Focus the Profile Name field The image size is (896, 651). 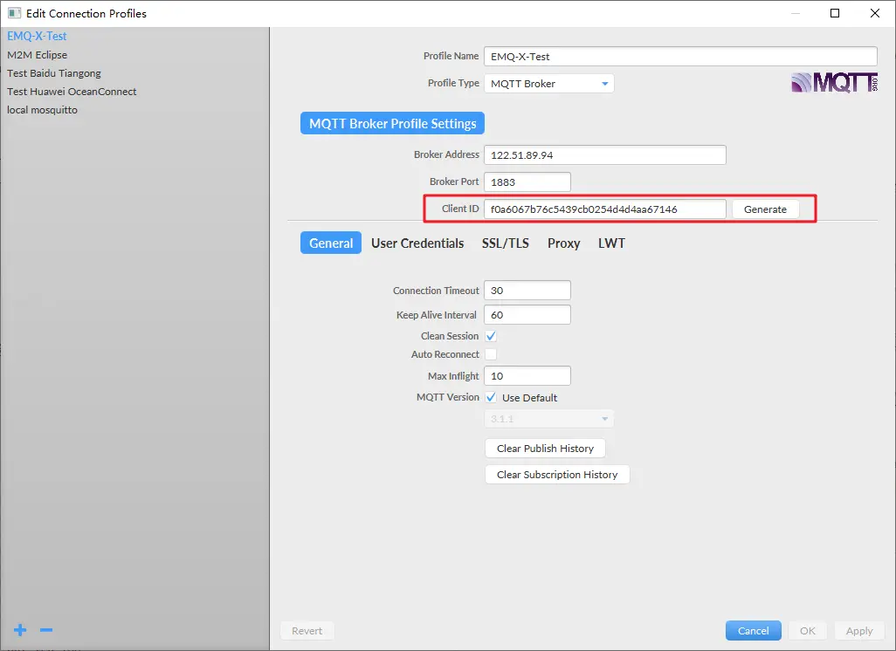(x=680, y=57)
